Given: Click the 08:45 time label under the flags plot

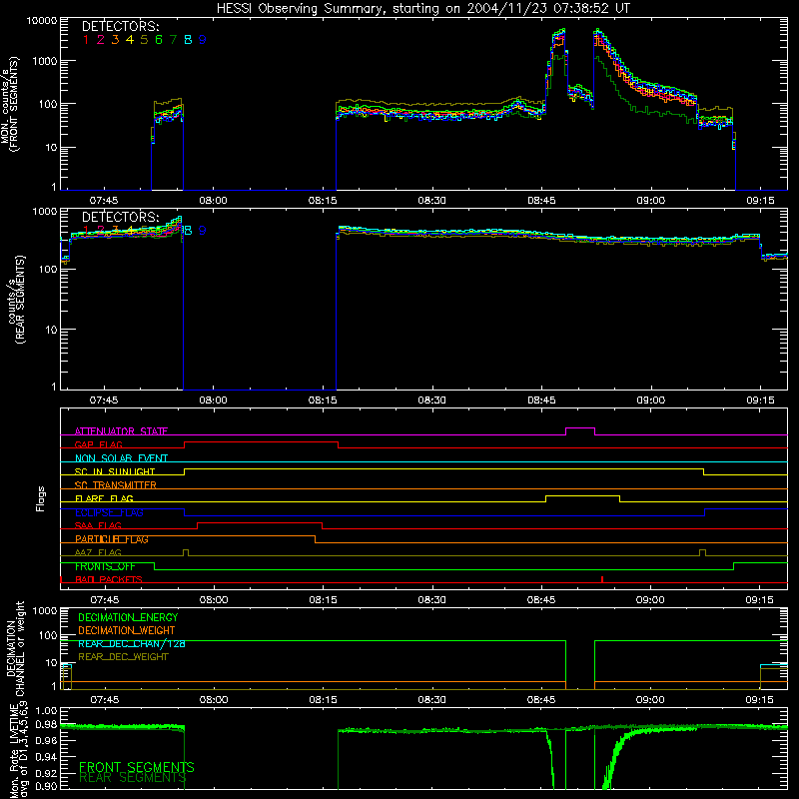Looking at the screenshot, I should pos(541,600).
